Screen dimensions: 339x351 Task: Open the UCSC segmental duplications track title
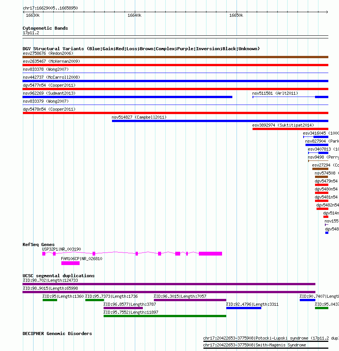click(59, 276)
